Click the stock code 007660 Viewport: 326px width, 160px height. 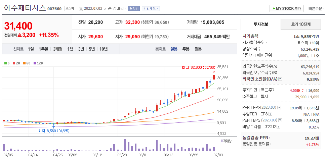coord(54,9)
